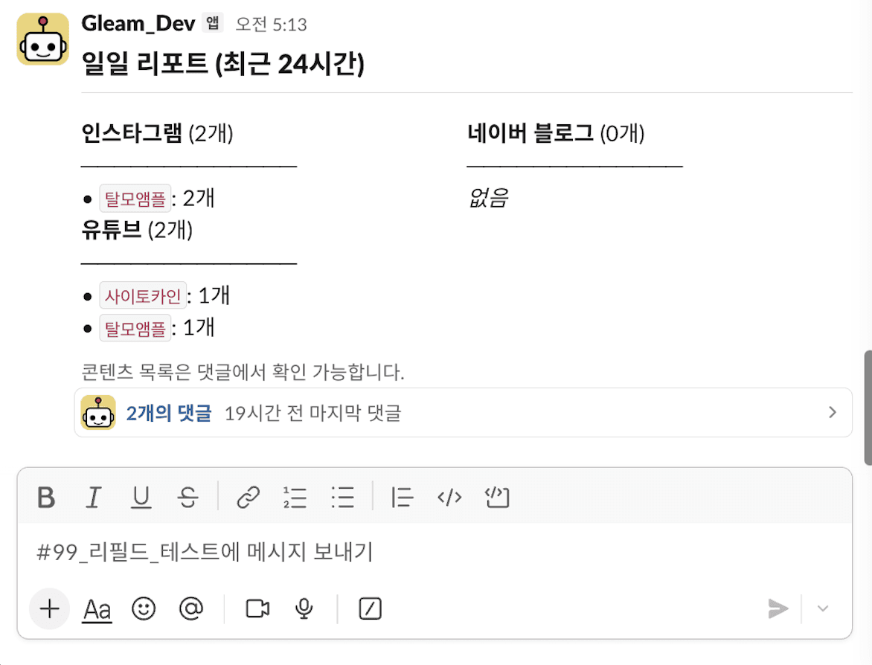
Task: Open the thread via the right chevron
Action: pos(832,412)
